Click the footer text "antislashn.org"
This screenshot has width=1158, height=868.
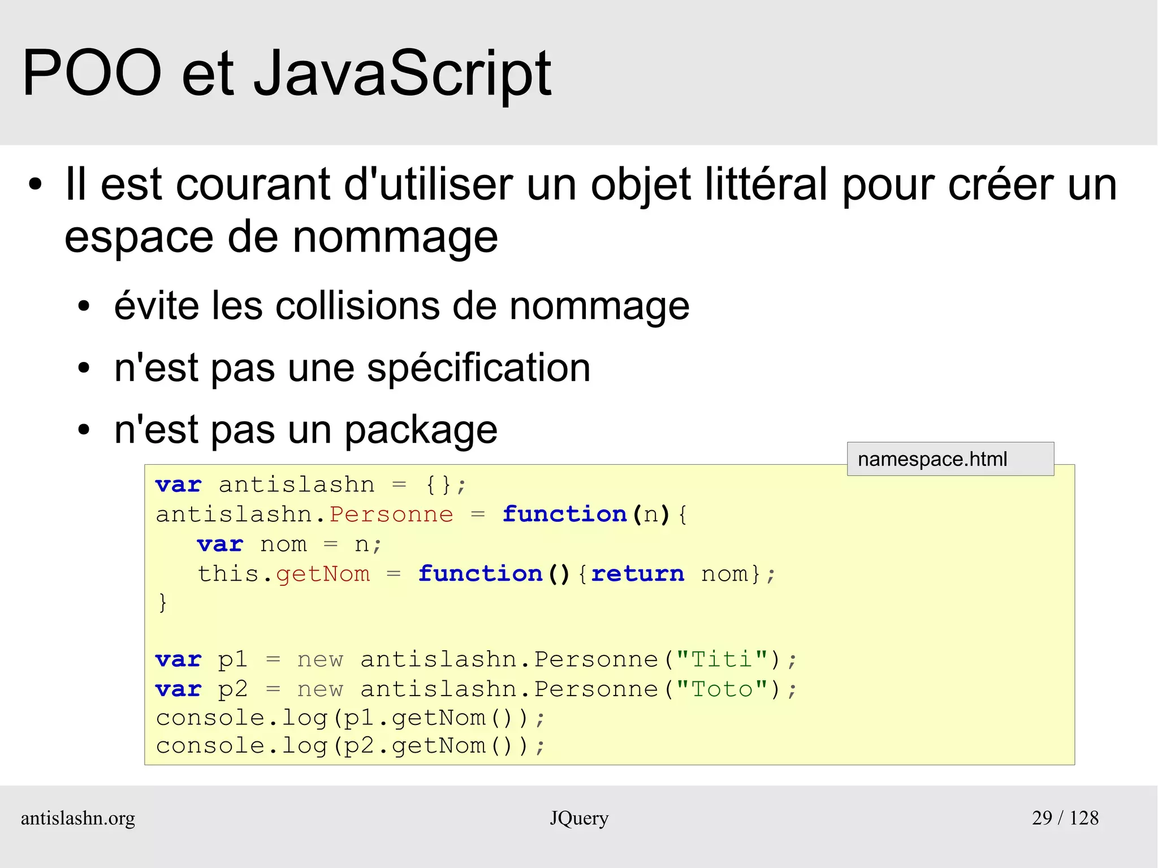point(78,819)
